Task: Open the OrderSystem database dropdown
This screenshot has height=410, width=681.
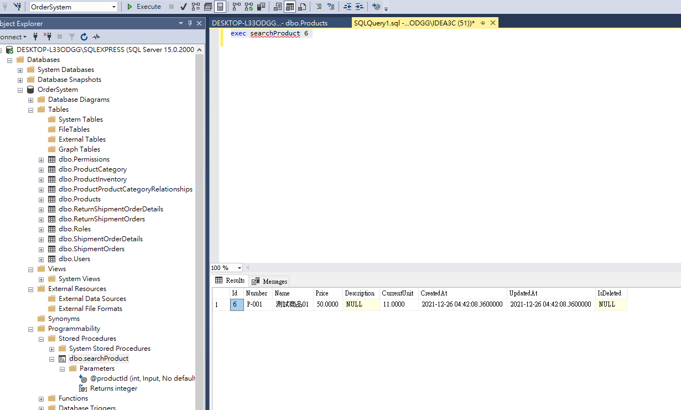Action: coord(115,6)
